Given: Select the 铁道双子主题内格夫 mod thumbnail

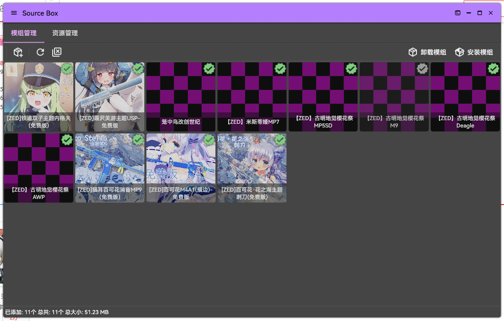Looking at the screenshot, I should [x=38, y=97].
